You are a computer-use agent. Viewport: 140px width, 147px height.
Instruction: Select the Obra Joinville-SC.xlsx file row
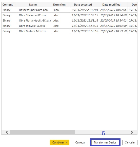click(69, 26)
